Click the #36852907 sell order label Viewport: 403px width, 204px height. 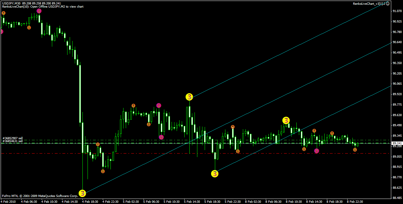pyautogui.click(x=12, y=138)
